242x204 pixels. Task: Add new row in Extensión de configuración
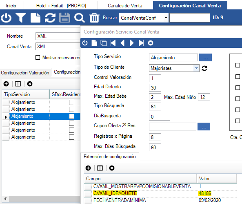click(x=88, y=168)
